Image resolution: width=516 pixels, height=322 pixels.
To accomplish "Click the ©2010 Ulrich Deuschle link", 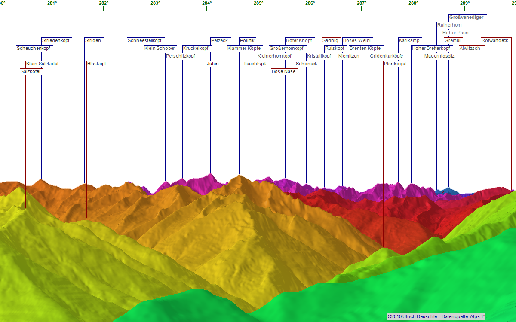I will [412, 316].
